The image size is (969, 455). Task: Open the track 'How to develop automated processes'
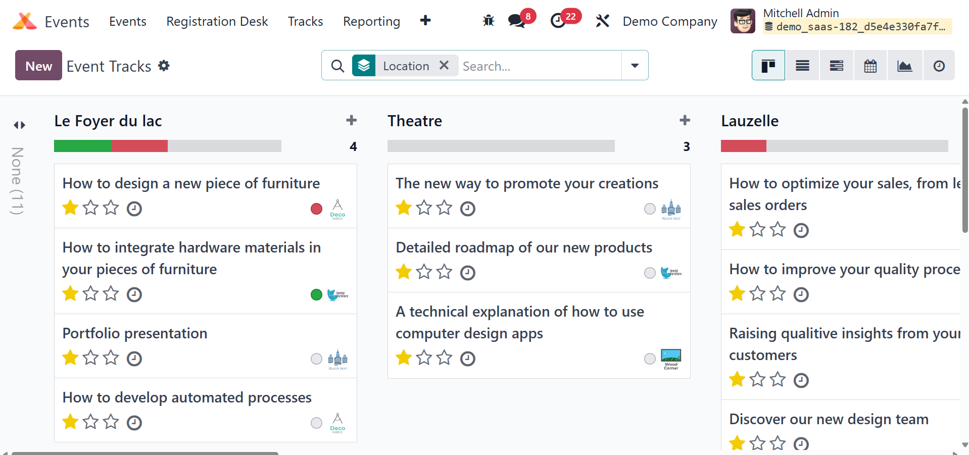[187, 397]
